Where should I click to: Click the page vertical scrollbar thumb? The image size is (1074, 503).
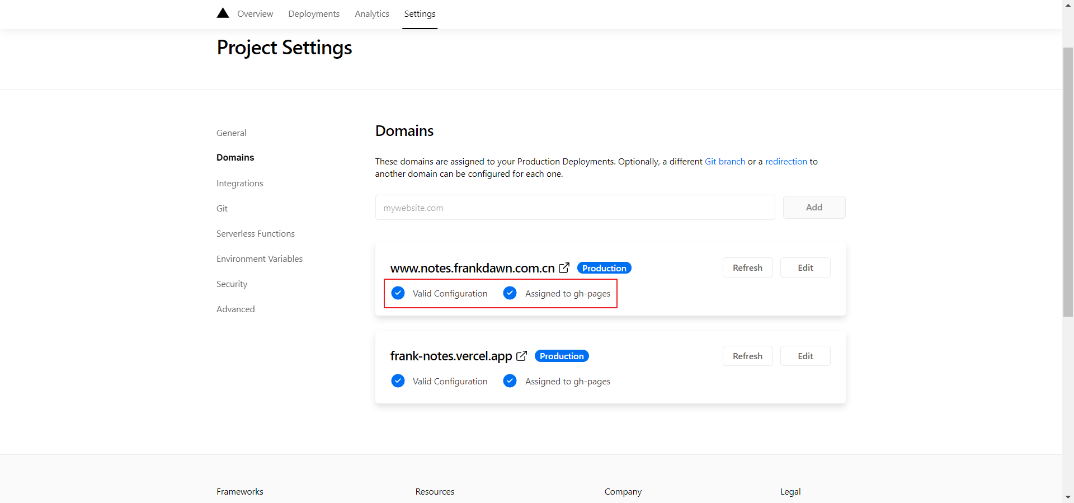click(1068, 182)
